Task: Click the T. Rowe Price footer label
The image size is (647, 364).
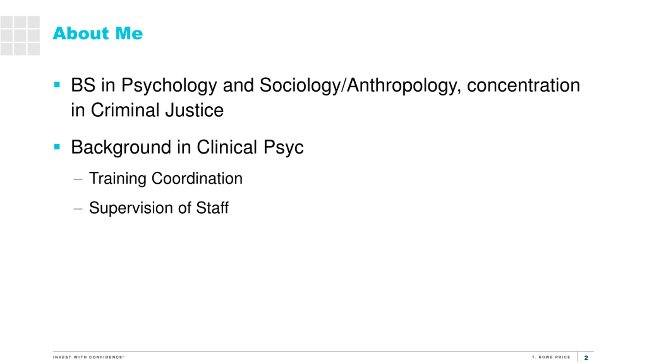Action: (x=551, y=357)
